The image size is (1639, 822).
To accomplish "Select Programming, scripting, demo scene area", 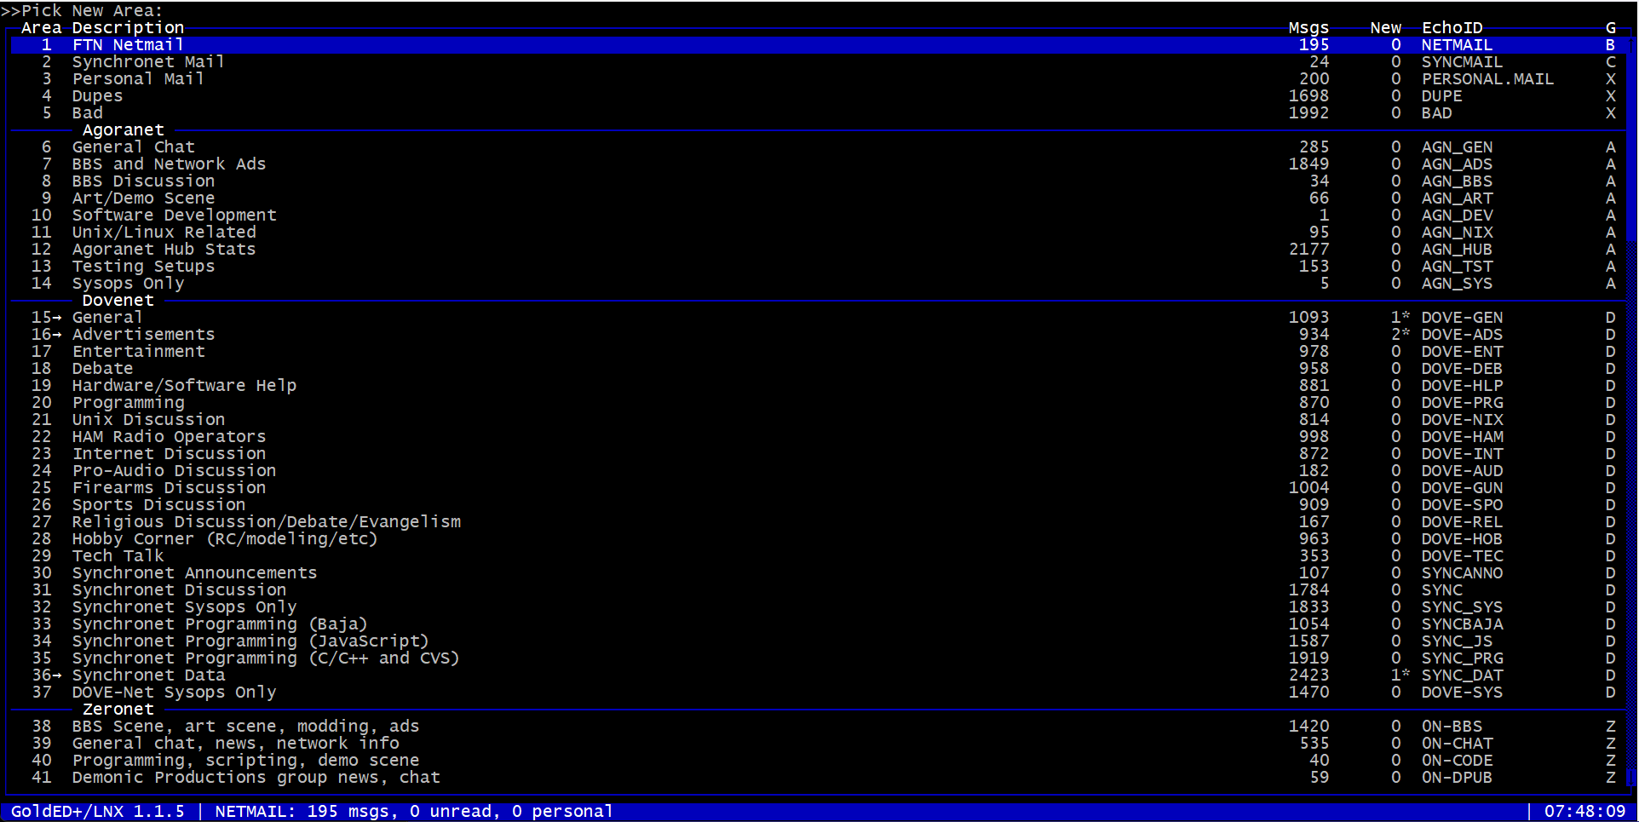I will coord(819,761).
